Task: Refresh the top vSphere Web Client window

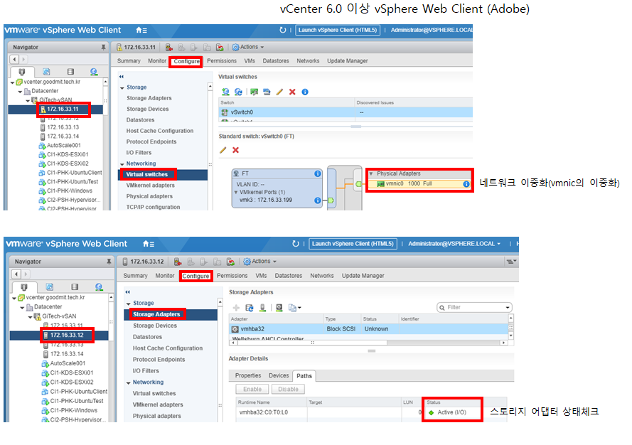Action: (x=282, y=30)
